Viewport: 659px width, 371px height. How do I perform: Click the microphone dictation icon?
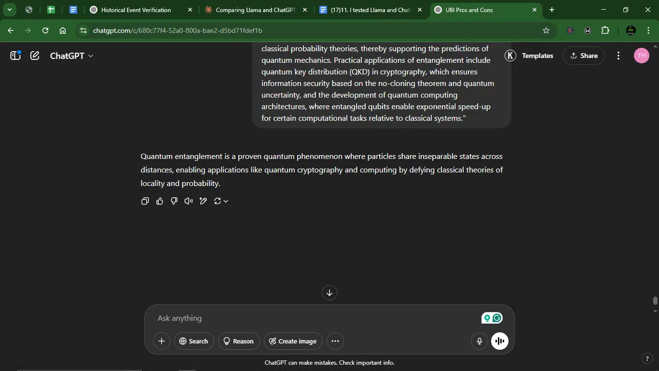pos(480,341)
